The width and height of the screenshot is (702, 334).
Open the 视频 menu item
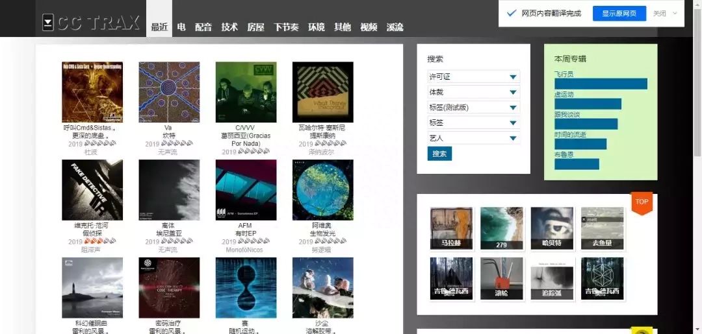click(369, 27)
